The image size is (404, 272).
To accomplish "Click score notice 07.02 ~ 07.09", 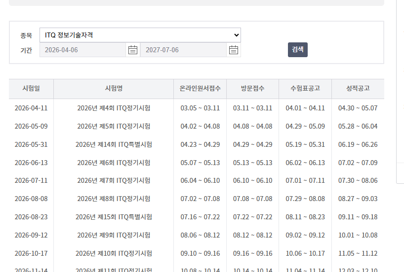I will [358, 163].
